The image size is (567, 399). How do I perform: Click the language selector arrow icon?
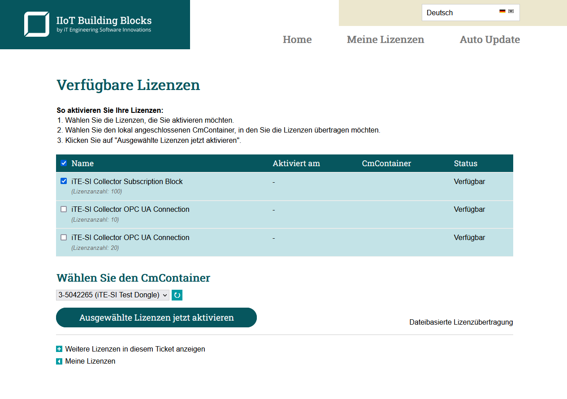tap(511, 12)
